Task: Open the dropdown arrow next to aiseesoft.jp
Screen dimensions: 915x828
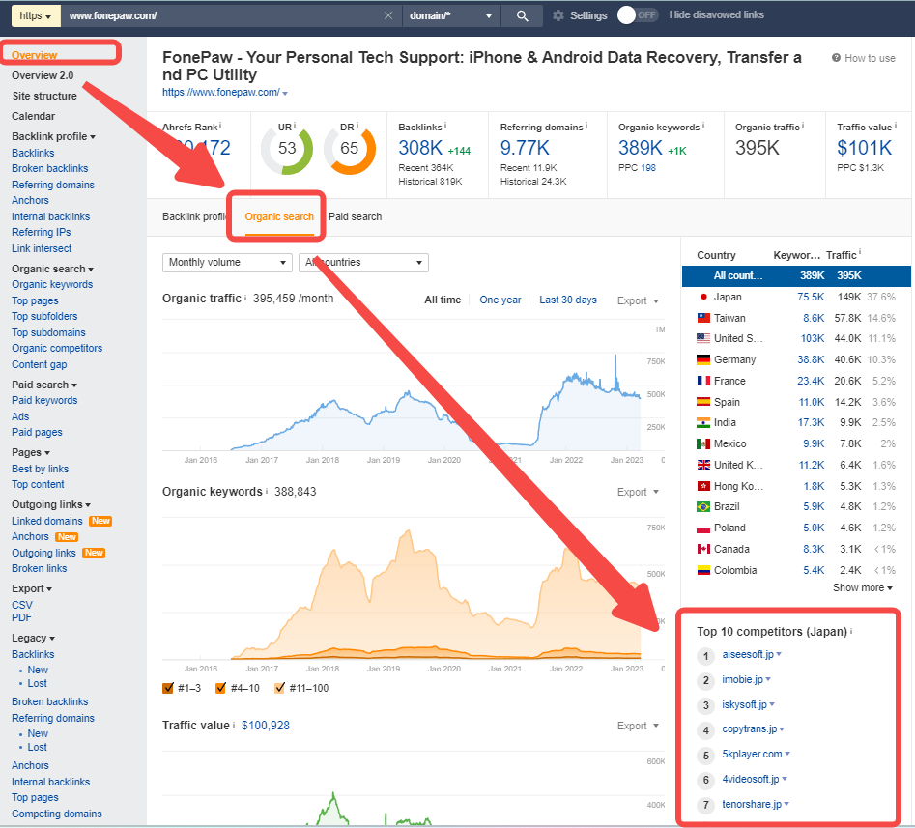Action: tap(779, 655)
